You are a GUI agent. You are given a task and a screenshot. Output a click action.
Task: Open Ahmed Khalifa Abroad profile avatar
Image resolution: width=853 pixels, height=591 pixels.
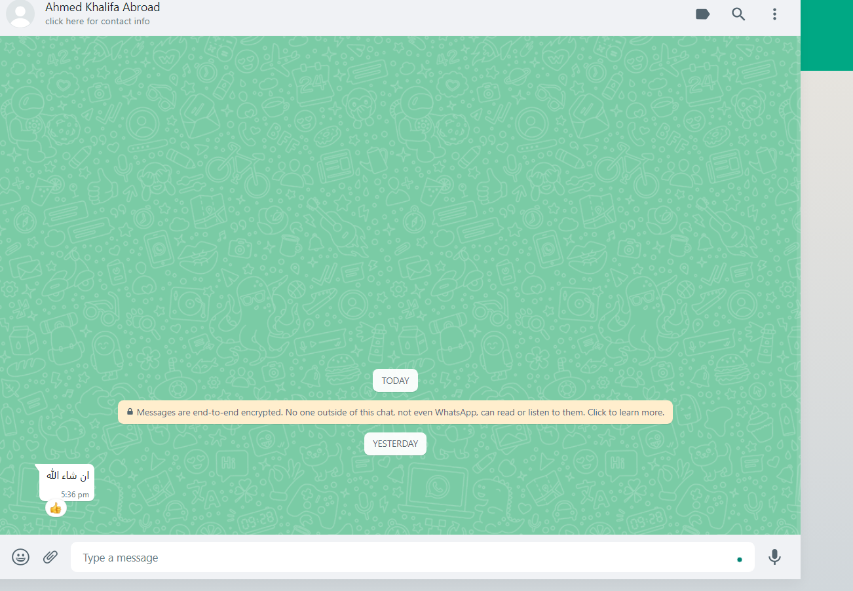coord(20,14)
